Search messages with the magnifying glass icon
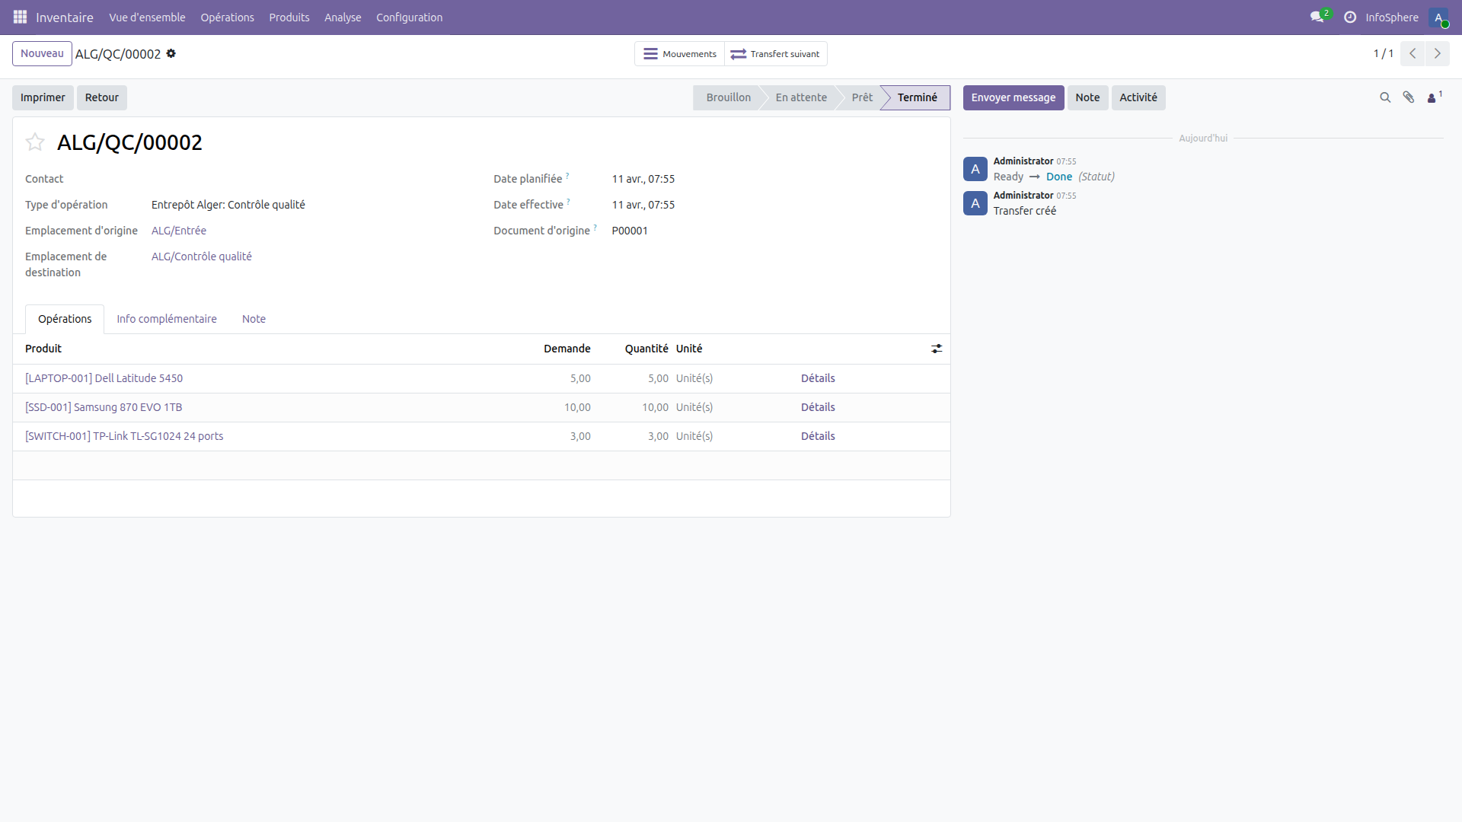The height and width of the screenshot is (822, 1462). 1385,97
